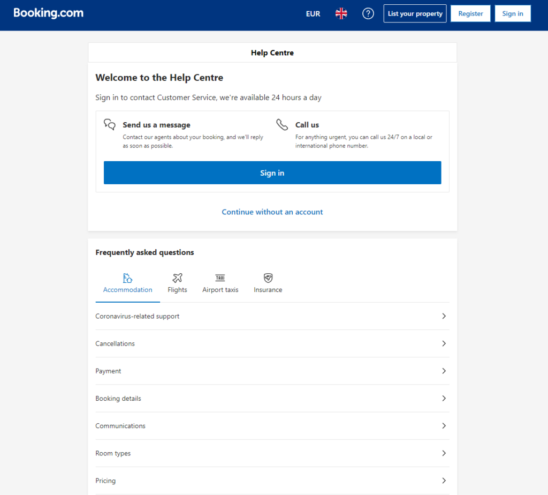The height and width of the screenshot is (495, 548).
Task: Click the UK flag language selector
Action: pyautogui.click(x=341, y=13)
